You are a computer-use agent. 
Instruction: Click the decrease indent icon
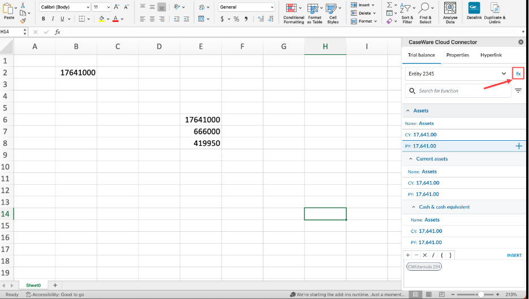(176, 19)
